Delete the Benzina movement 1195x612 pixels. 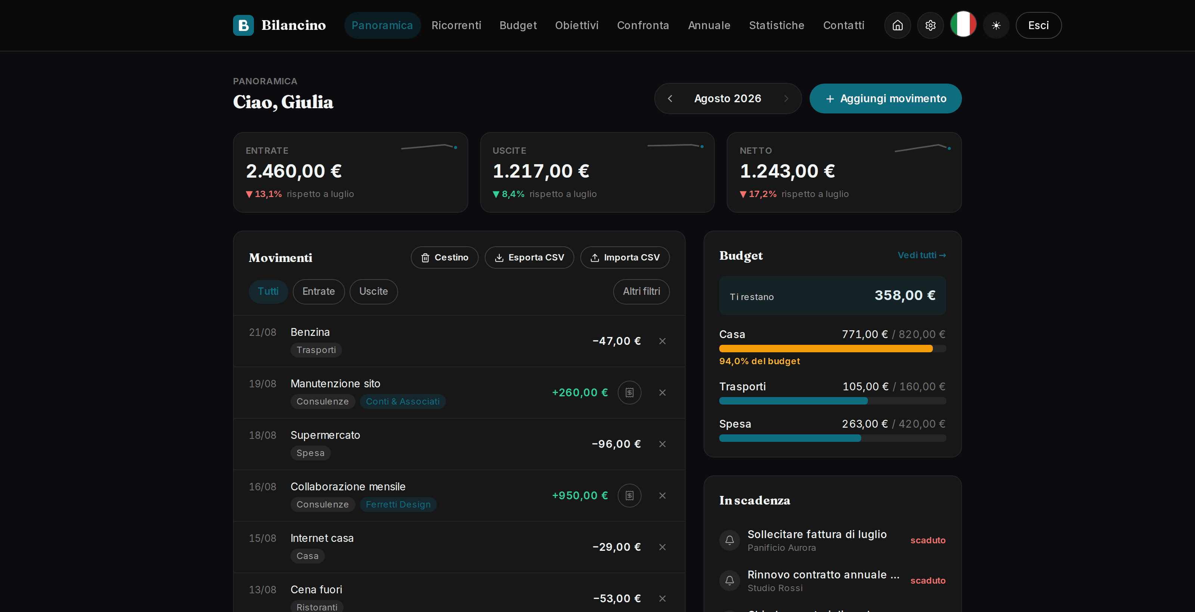[x=662, y=341]
